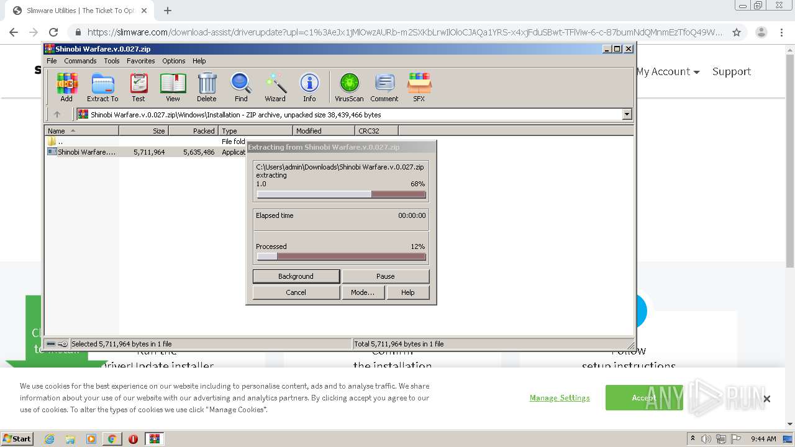
Task: Open Support link on website
Action: click(x=732, y=71)
